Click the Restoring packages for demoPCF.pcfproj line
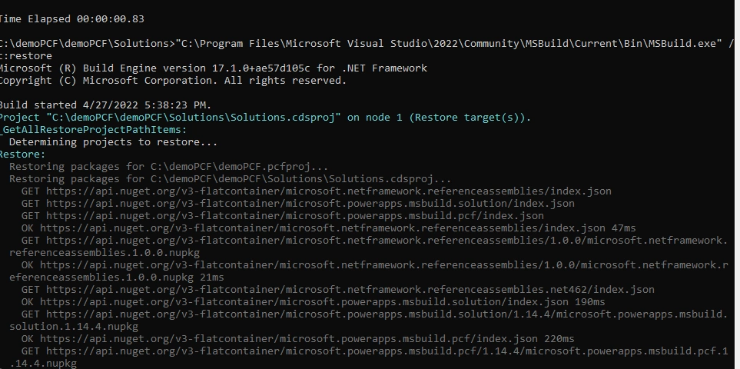 tap(168, 166)
